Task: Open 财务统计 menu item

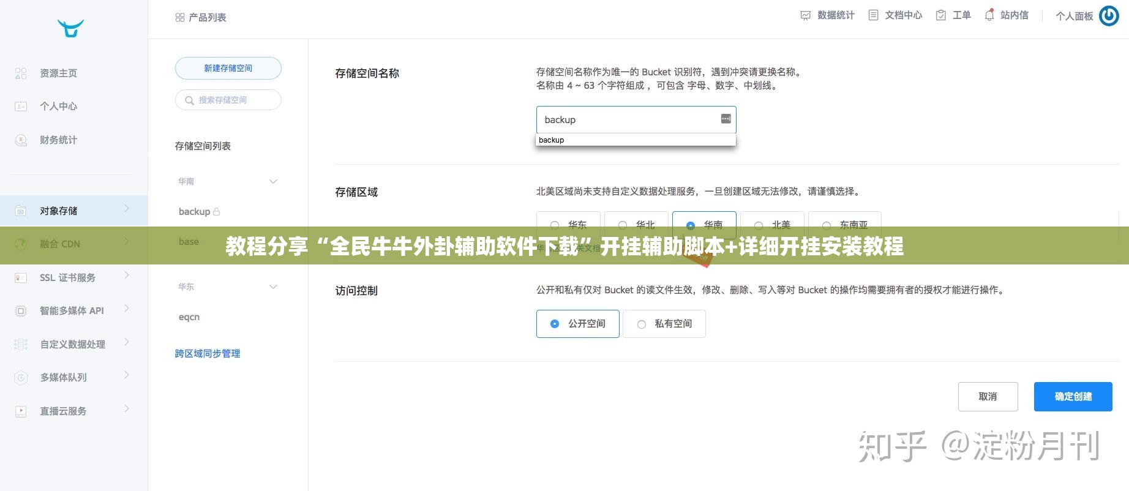Action: [x=59, y=140]
